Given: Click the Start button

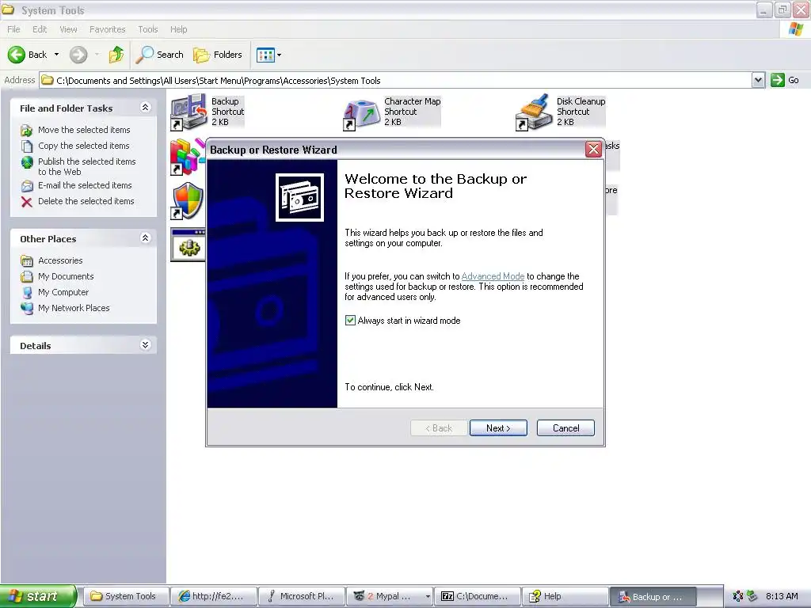Looking at the screenshot, I should tap(38, 596).
